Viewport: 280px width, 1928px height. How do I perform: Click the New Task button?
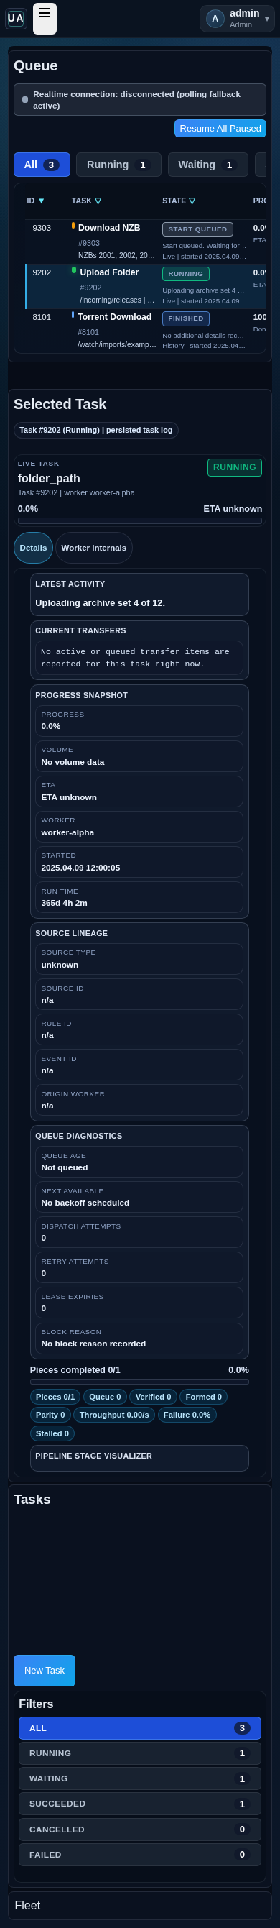44,1671
